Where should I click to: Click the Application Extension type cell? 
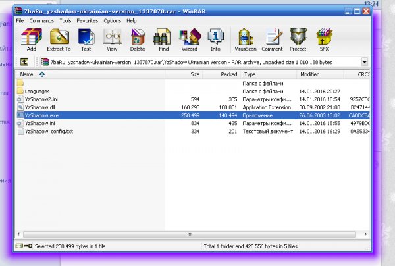[x=267, y=107]
